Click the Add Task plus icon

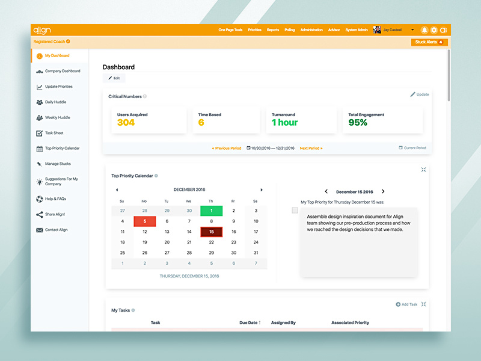(398, 304)
